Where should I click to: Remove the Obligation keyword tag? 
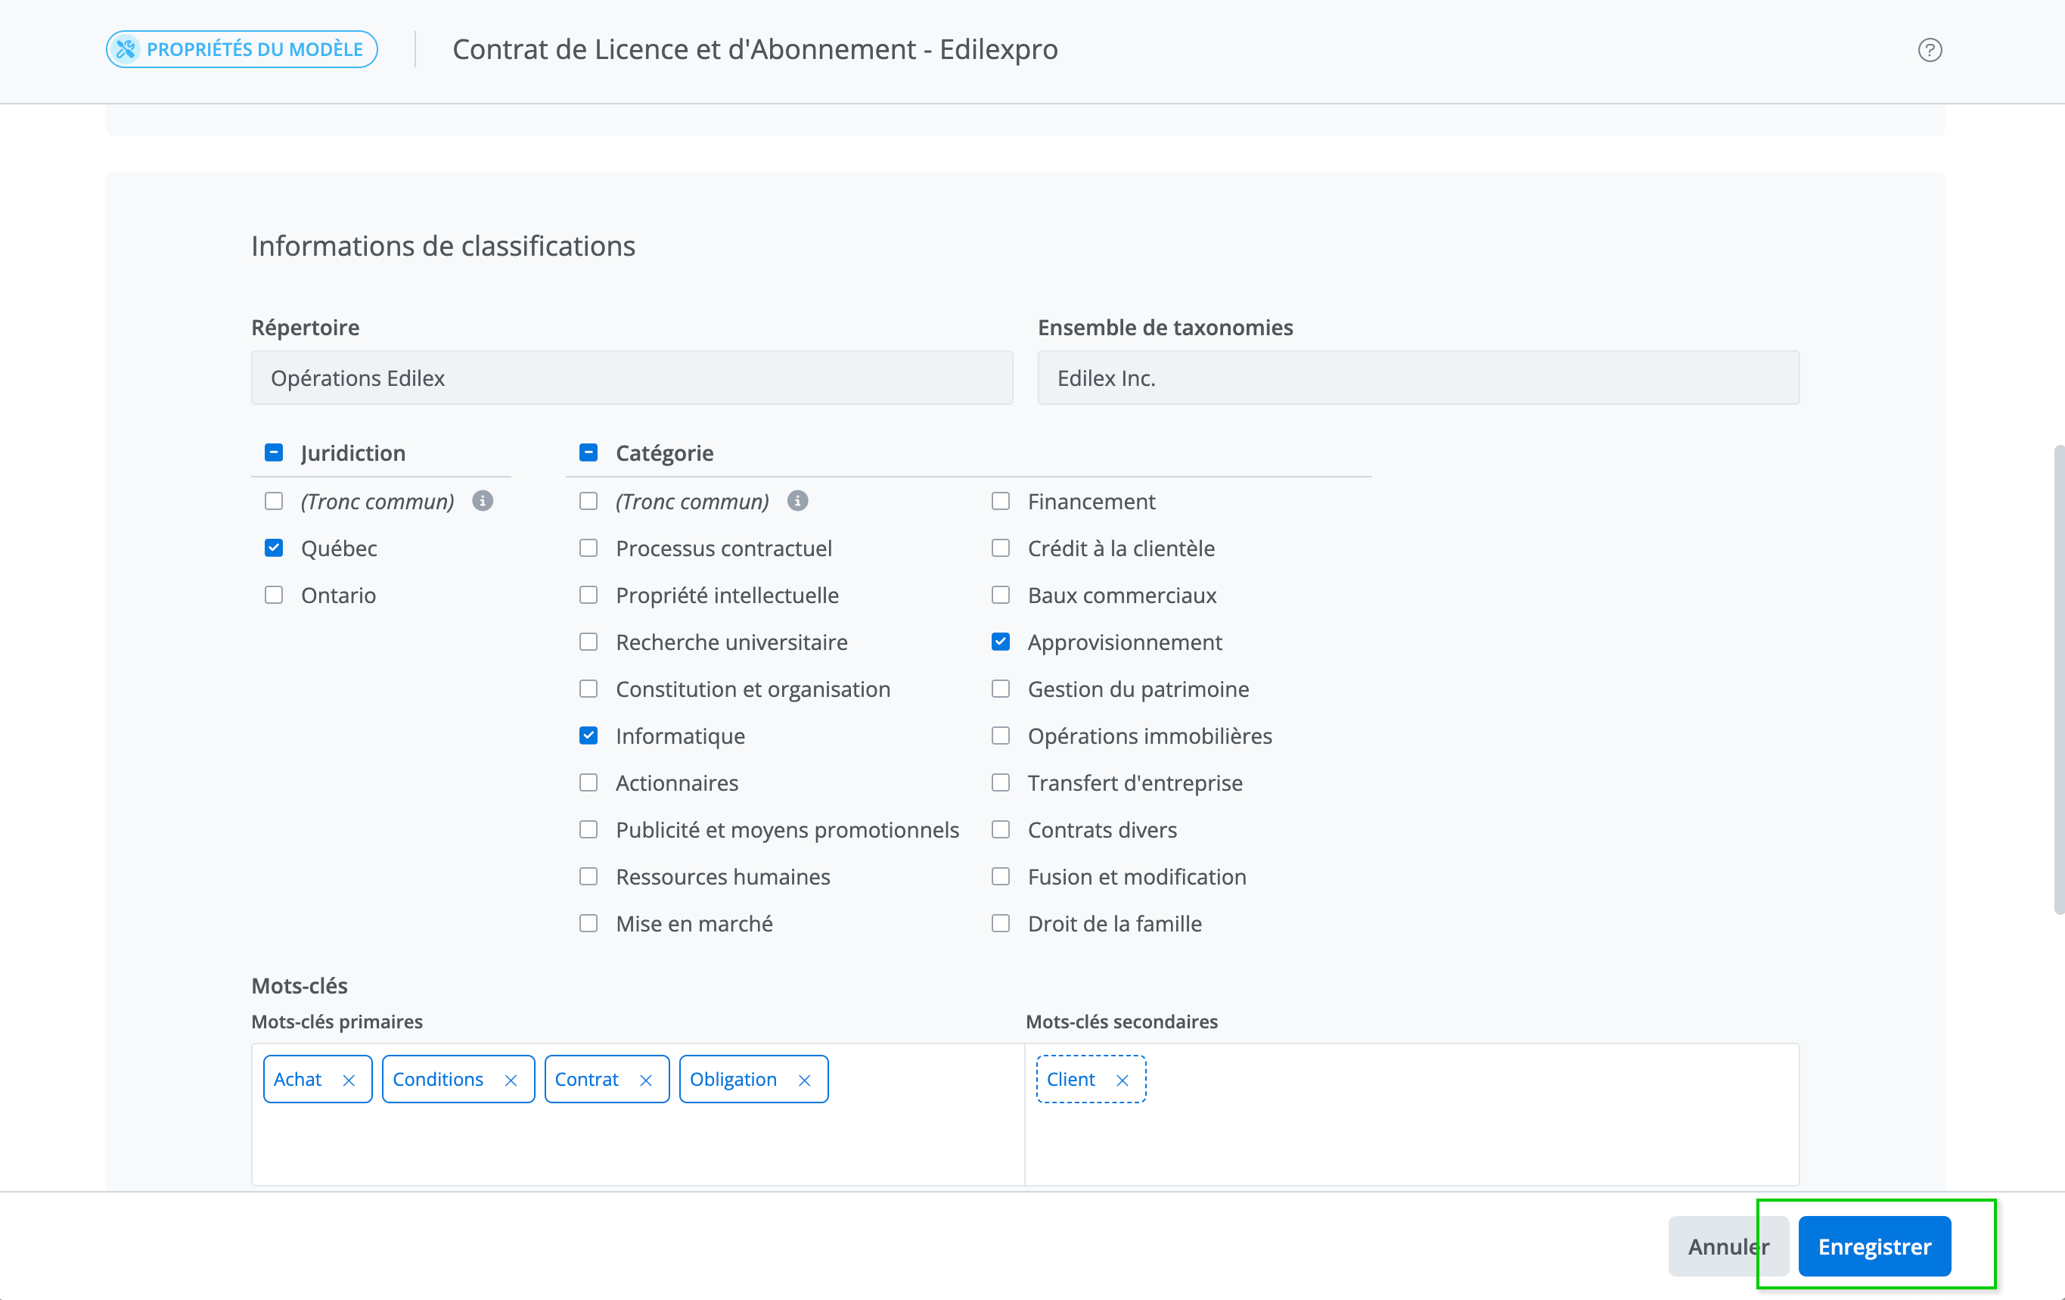(804, 1081)
